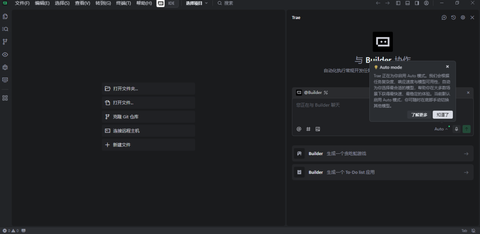Open the Explorer files icon in sidebar

click(x=5, y=16)
